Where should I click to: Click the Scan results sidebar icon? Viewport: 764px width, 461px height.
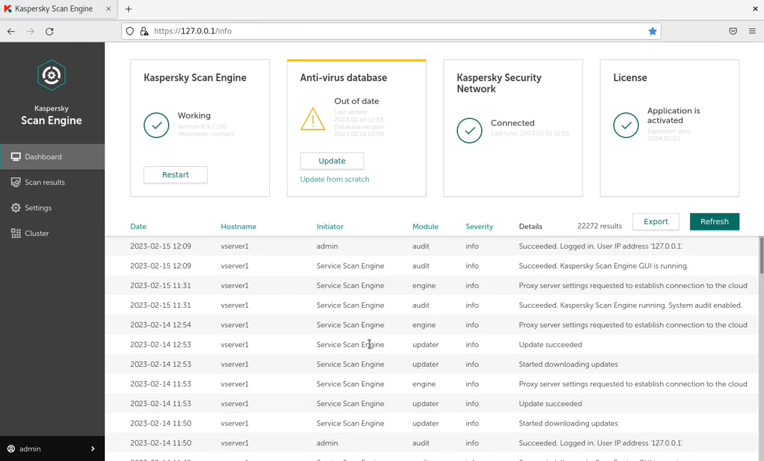pos(16,183)
